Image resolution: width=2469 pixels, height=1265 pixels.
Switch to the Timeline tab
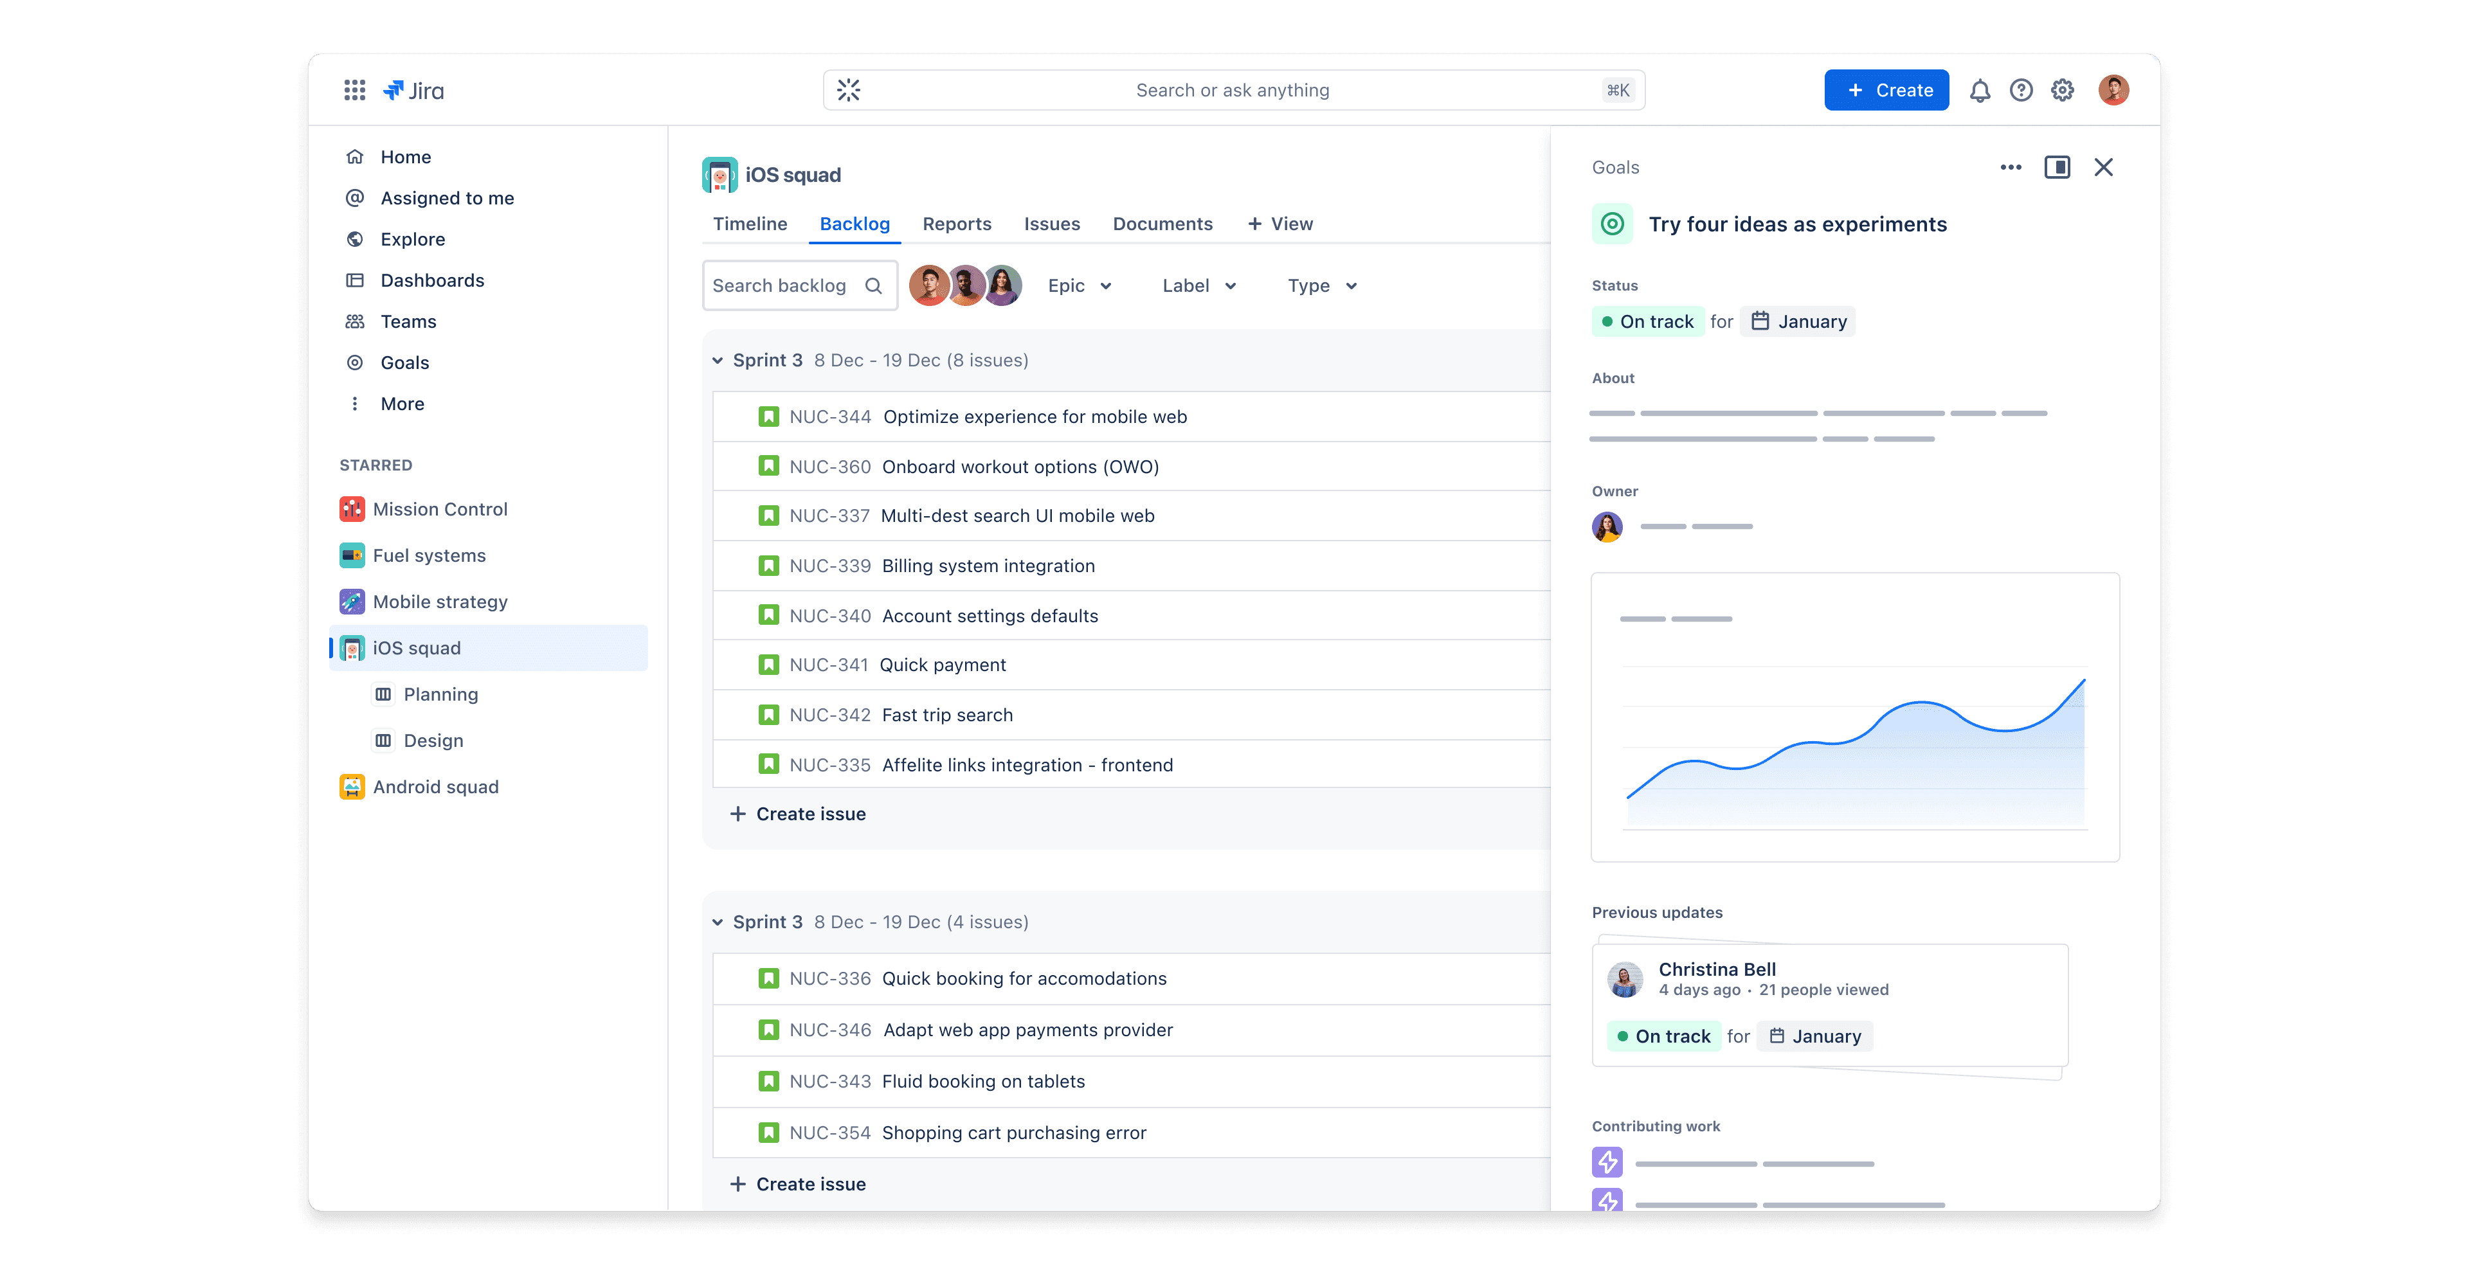tap(750, 223)
